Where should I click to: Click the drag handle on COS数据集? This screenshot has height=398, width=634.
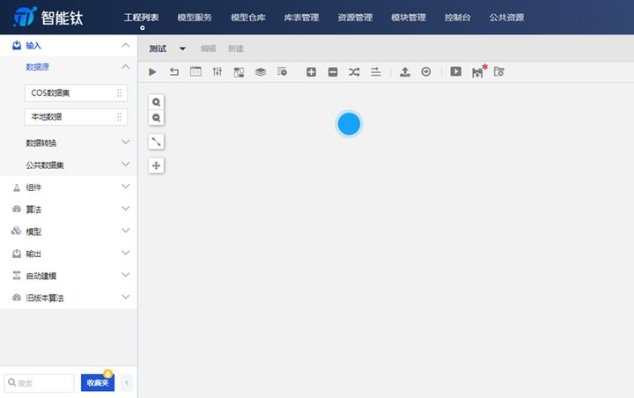pos(119,93)
